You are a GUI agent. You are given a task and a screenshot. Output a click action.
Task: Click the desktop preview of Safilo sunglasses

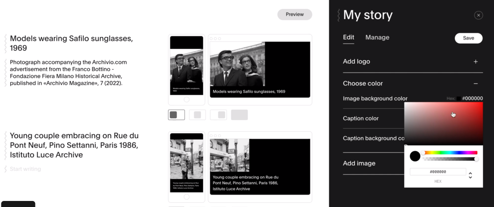[x=260, y=69]
